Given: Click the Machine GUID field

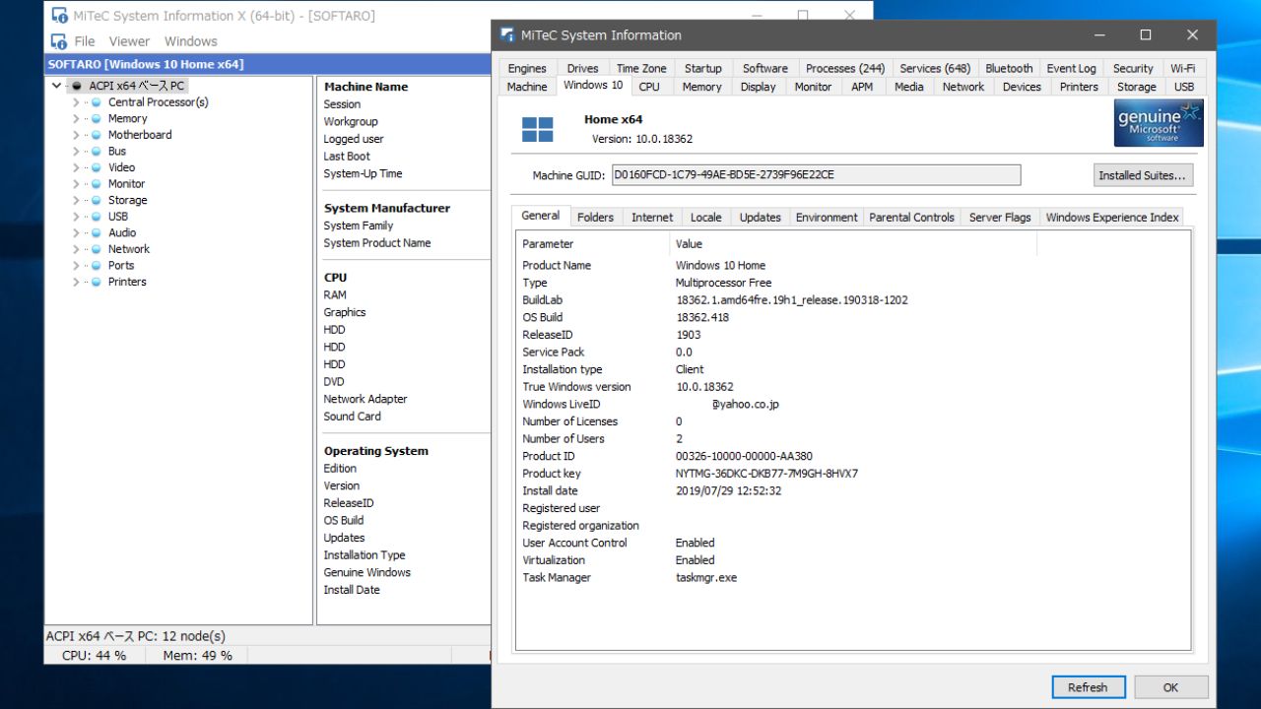Looking at the screenshot, I should click(x=816, y=175).
